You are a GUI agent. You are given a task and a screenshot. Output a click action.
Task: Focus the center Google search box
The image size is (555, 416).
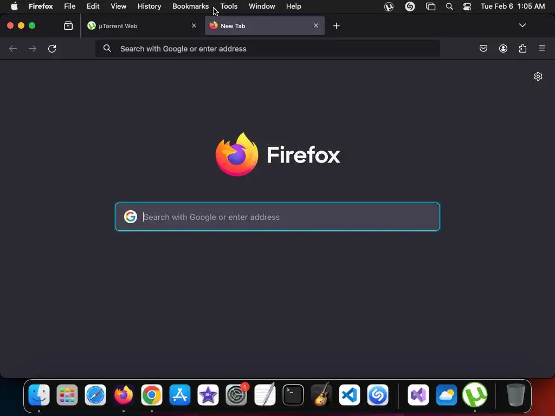click(277, 217)
